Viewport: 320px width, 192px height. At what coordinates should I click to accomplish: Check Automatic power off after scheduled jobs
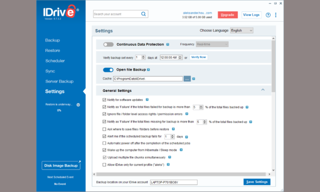[x=104, y=143]
